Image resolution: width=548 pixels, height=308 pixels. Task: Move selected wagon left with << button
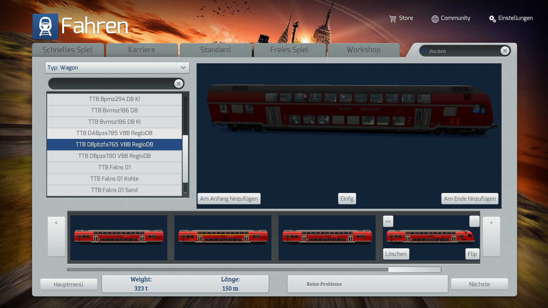click(388, 221)
